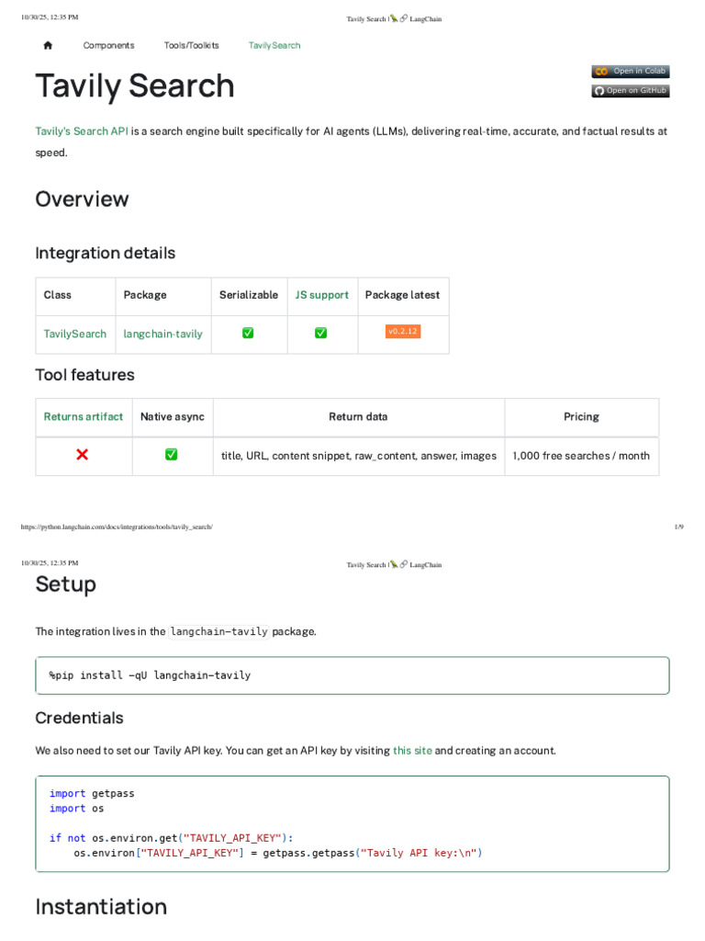The height and width of the screenshot is (941, 705).
Task: Click the Serializable column header
Action: (249, 295)
